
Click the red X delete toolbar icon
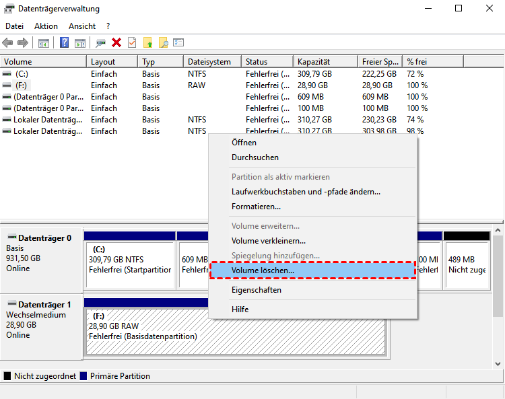116,42
